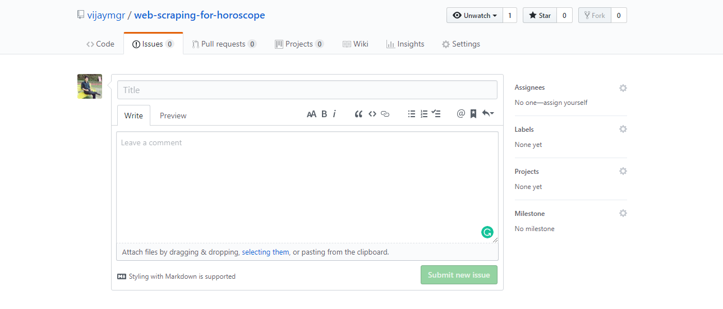The width and height of the screenshot is (723, 309).
Task: Open saved replies arrow dropdown
Action: click(488, 114)
